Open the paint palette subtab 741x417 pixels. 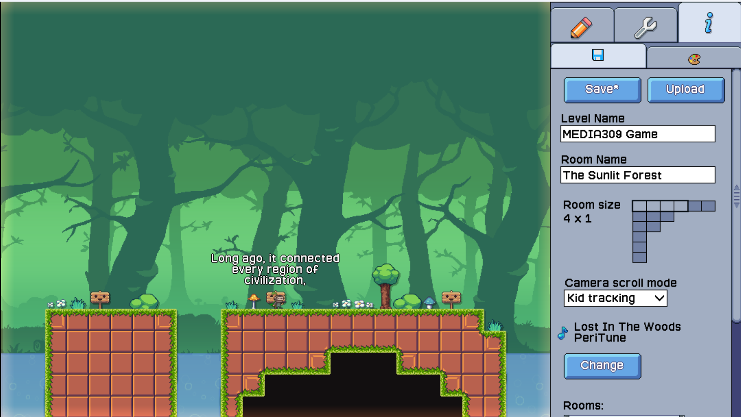pos(693,58)
